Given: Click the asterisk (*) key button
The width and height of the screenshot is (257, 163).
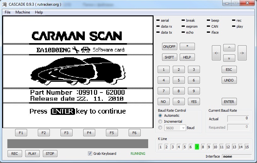Looking at the screenshot, I should tap(187, 47).
